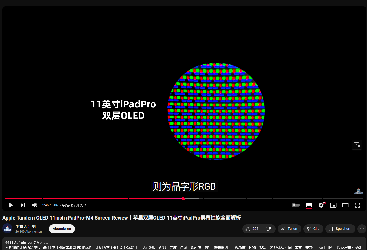Enter fullscreen mode
The image size is (367, 250).
[357, 205]
